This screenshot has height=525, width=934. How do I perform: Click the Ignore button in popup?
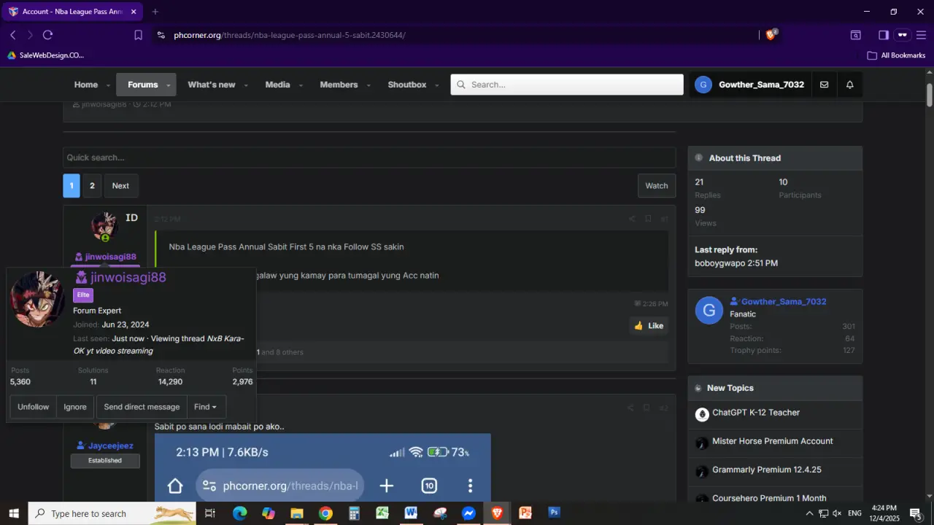75,407
